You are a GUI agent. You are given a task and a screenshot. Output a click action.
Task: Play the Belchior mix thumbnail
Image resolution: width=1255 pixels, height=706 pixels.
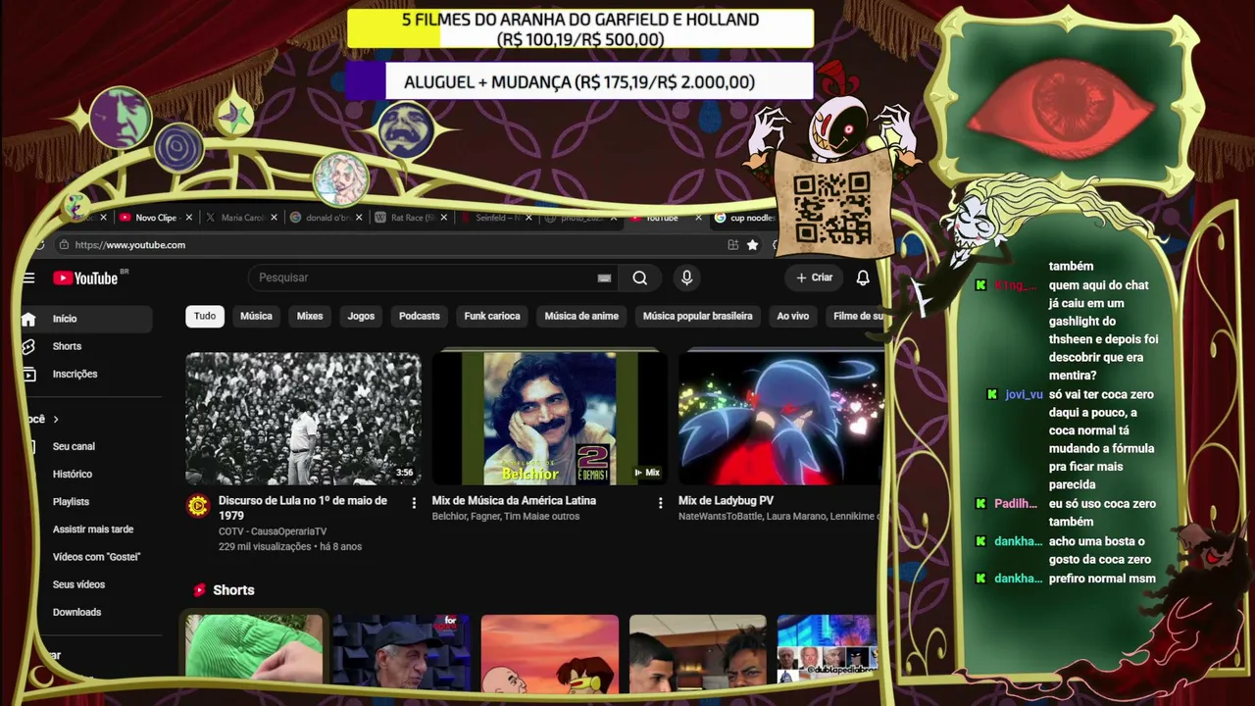[x=550, y=419]
